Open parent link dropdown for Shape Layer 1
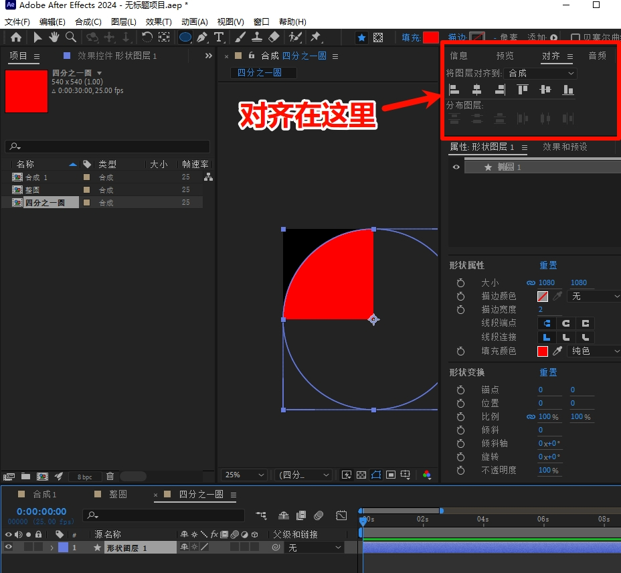Image resolution: width=621 pixels, height=573 pixels. tap(315, 548)
